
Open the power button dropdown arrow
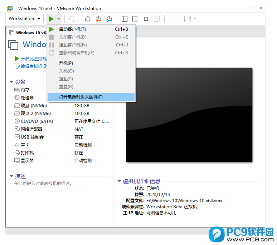click(x=59, y=19)
